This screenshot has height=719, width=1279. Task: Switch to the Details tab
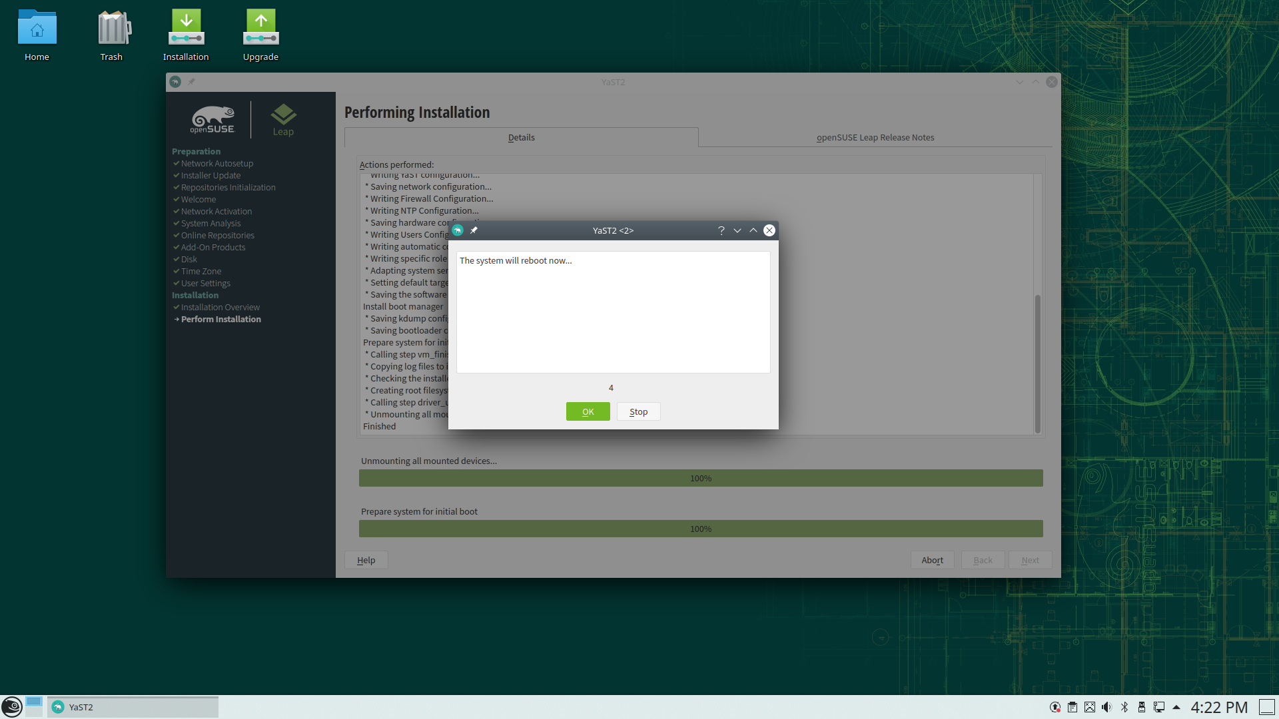[521, 138]
